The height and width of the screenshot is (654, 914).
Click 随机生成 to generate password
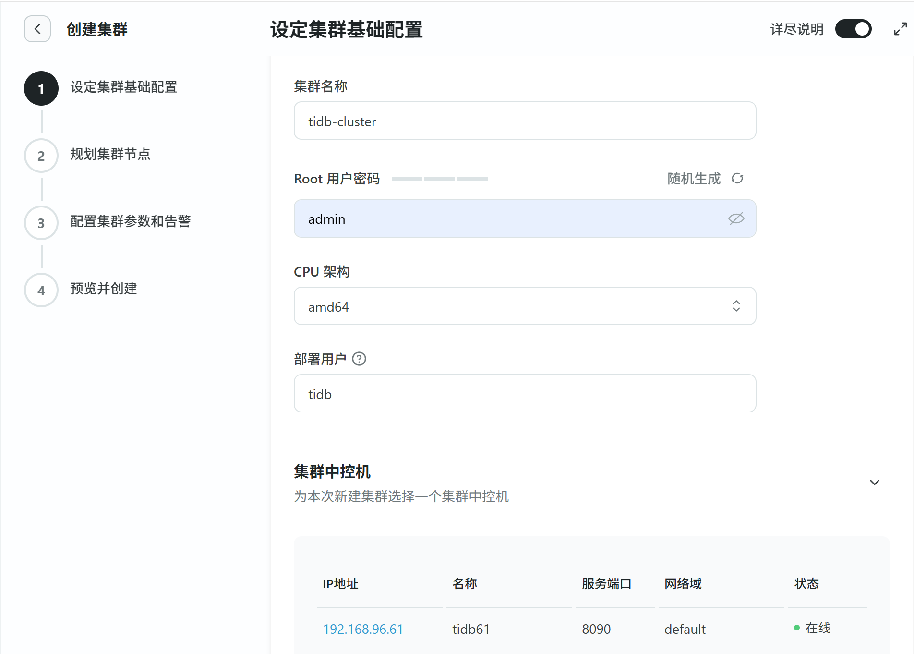(x=694, y=179)
